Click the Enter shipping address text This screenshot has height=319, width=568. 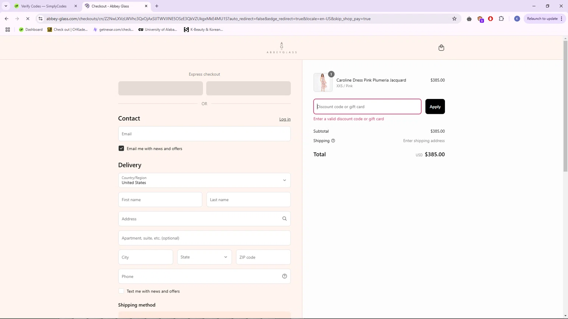(x=424, y=141)
